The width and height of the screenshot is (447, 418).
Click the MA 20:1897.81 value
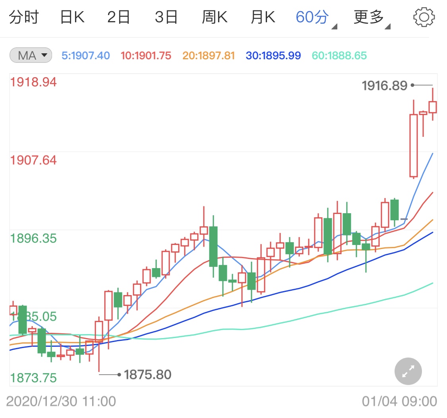tap(209, 55)
